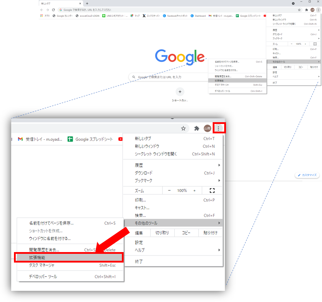Screen dimensions: 322x302
Task: Close the 新しいタブ tab
Action: 80,3
